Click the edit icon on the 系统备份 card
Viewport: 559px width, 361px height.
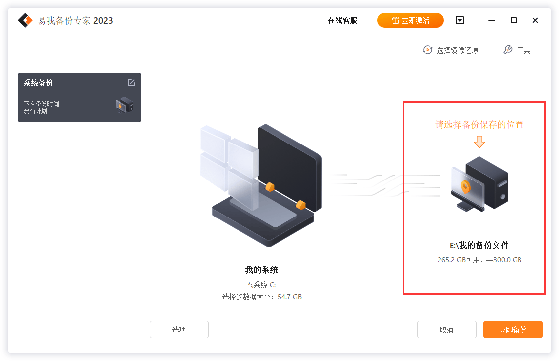click(131, 83)
